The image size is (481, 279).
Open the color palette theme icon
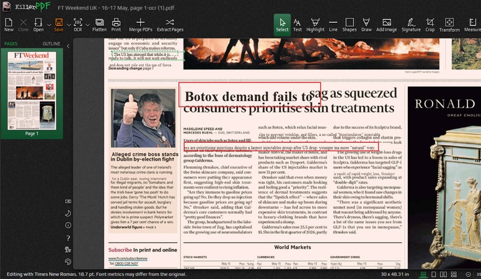[68, 262]
